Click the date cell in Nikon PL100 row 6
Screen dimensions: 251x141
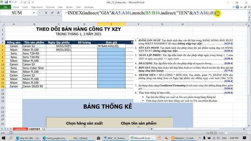59,50
